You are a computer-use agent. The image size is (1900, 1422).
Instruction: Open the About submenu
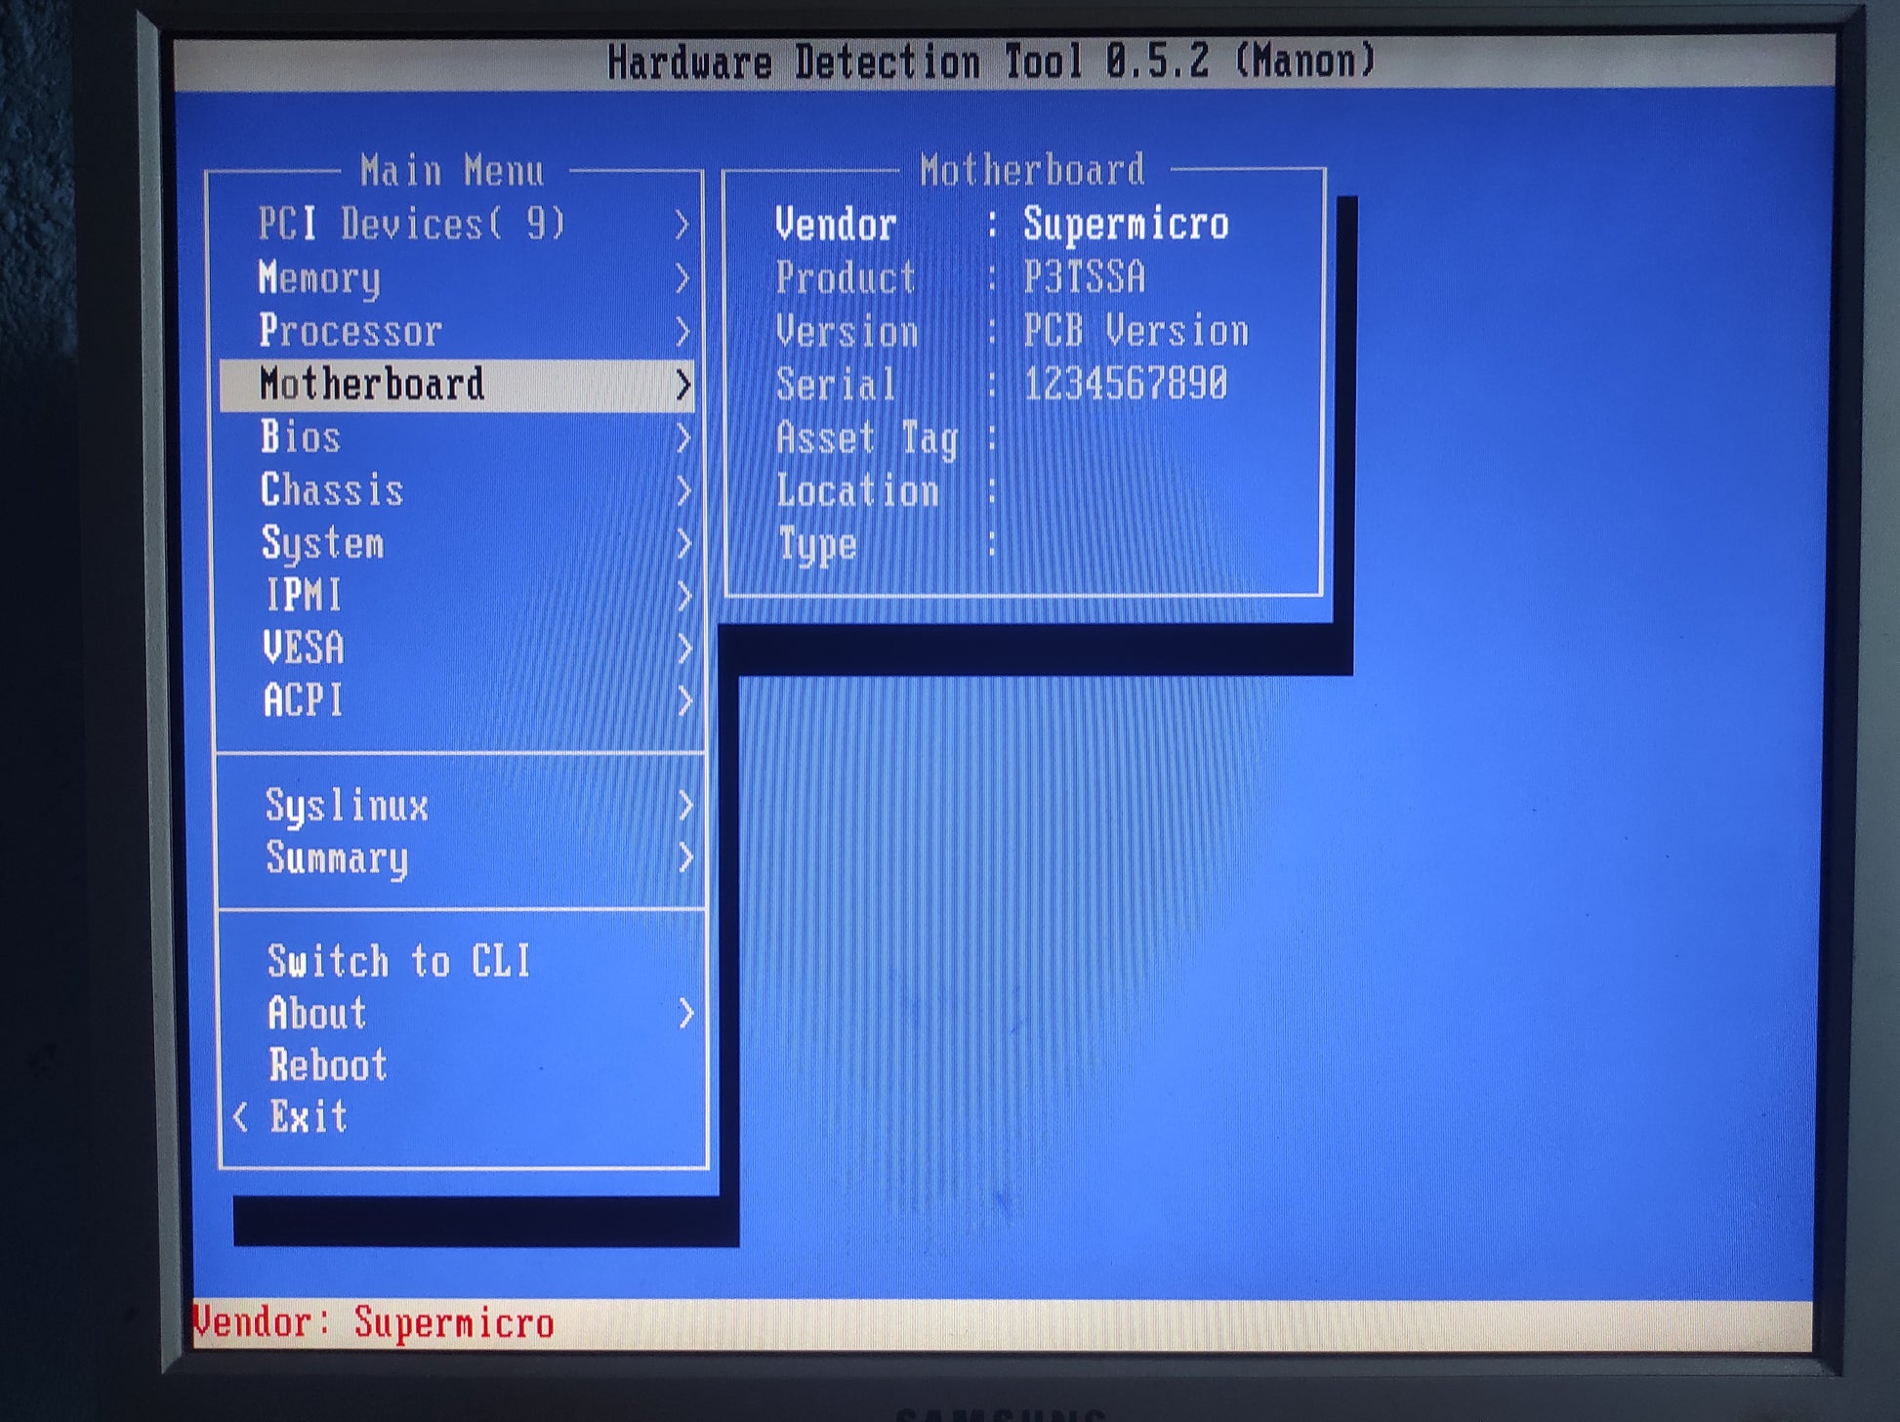click(x=317, y=1014)
